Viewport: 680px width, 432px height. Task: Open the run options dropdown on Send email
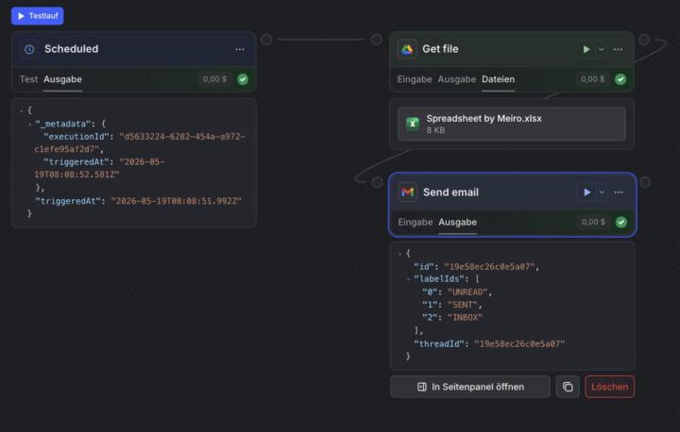coord(602,192)
